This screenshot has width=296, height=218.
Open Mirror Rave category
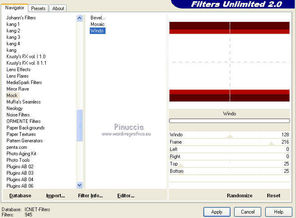pos(17,89)
